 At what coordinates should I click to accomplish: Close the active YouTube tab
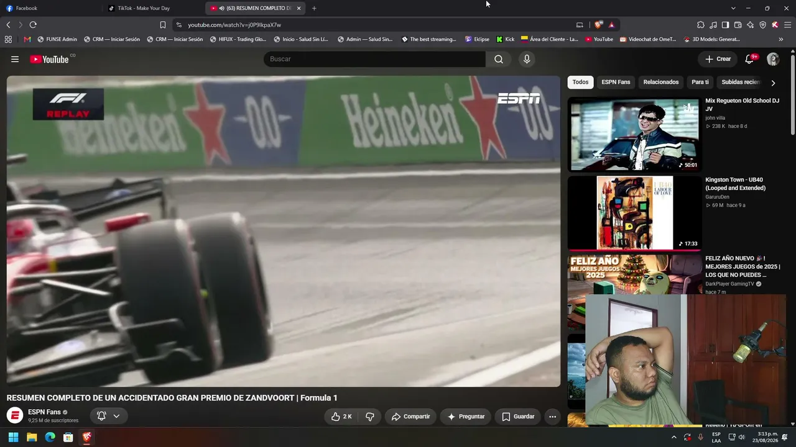point(299,8)
